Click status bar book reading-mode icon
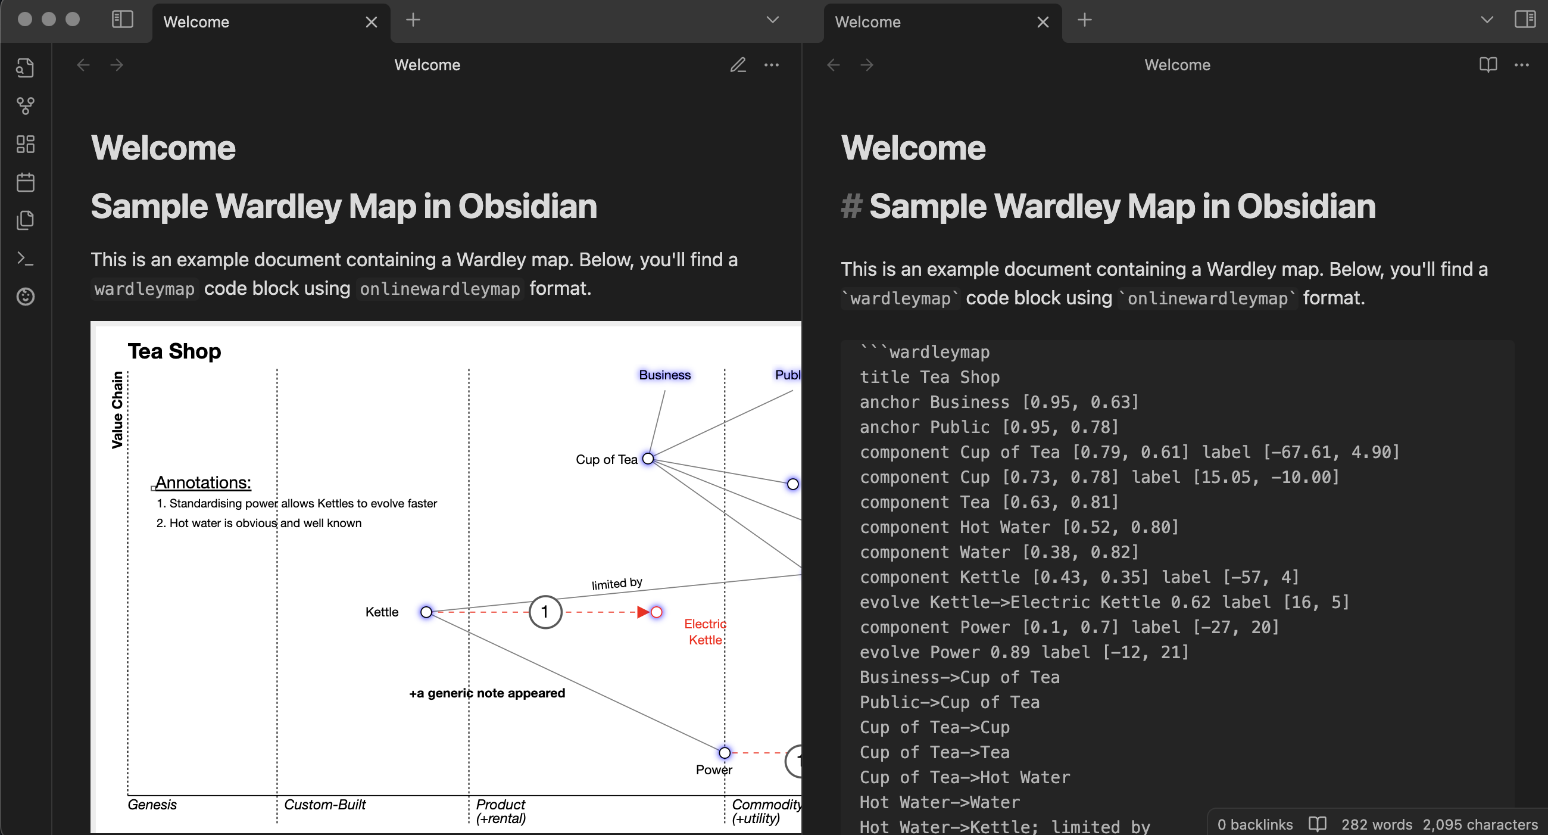This screenshot has width=1548, height=835. 1317,824
